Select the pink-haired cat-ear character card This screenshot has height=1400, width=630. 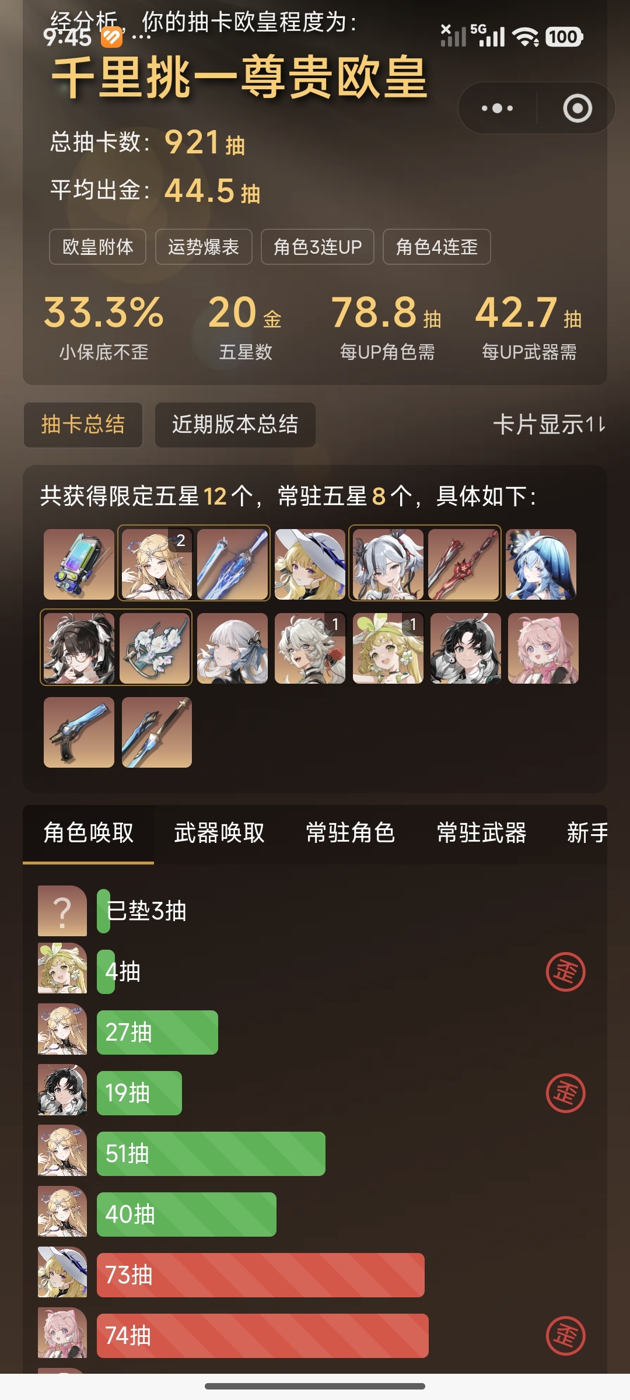pos(543,648)
